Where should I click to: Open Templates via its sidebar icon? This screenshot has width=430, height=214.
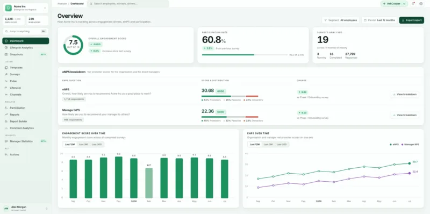(6, 68)
